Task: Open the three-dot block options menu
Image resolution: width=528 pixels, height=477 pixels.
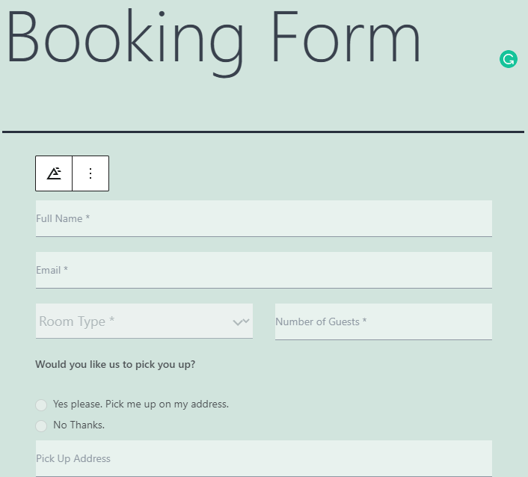Action: pyautogui.click(x=90, y=173)
